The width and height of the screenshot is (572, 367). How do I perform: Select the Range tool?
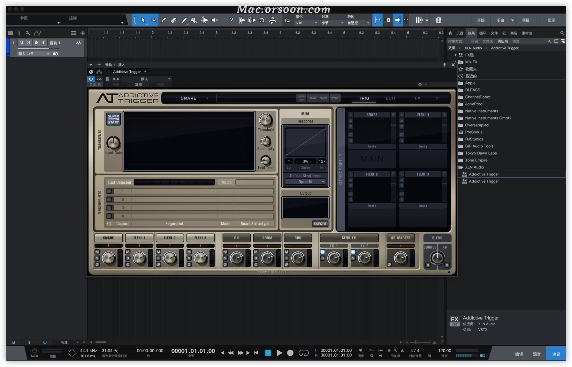coord(153,20)
